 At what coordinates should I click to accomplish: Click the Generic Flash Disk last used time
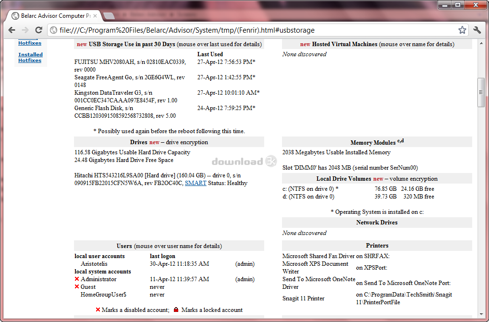[x=226, y=108]
